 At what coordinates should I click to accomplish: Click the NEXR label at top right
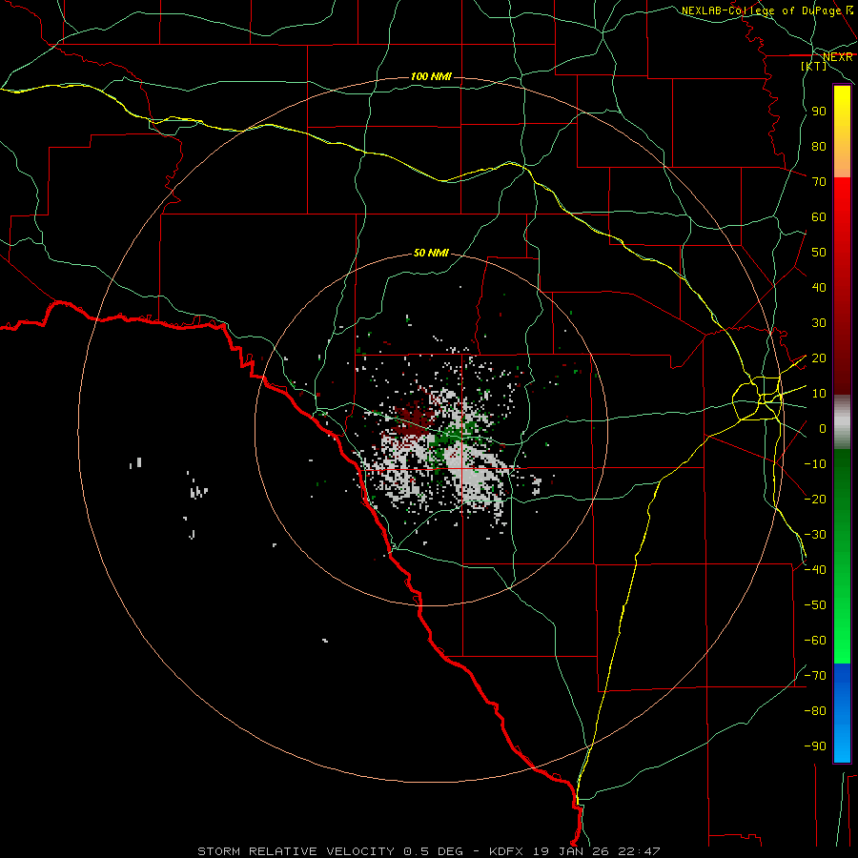point(838,57)
